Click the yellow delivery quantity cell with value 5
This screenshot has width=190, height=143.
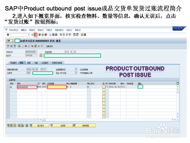(x=57, y=87)
